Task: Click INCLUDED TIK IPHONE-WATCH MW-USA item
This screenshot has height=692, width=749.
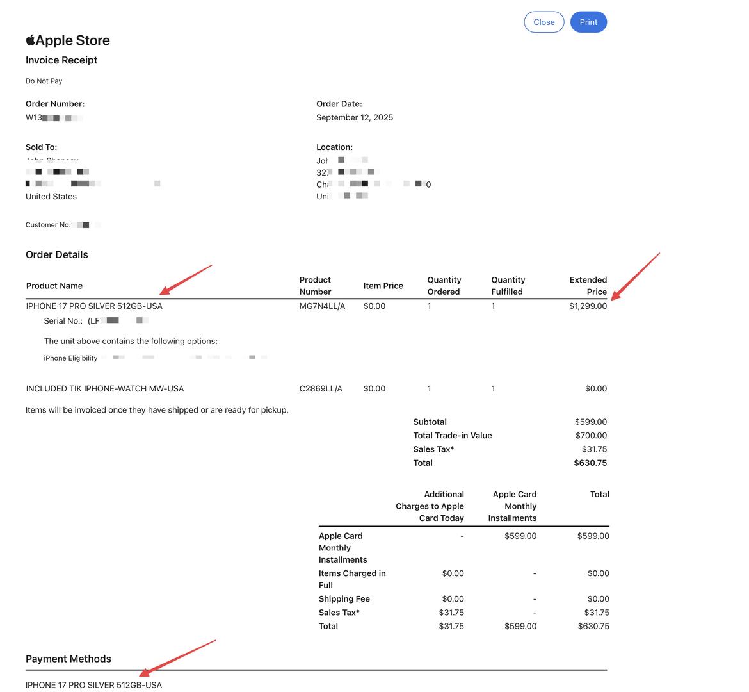Action: coord(105,389)
